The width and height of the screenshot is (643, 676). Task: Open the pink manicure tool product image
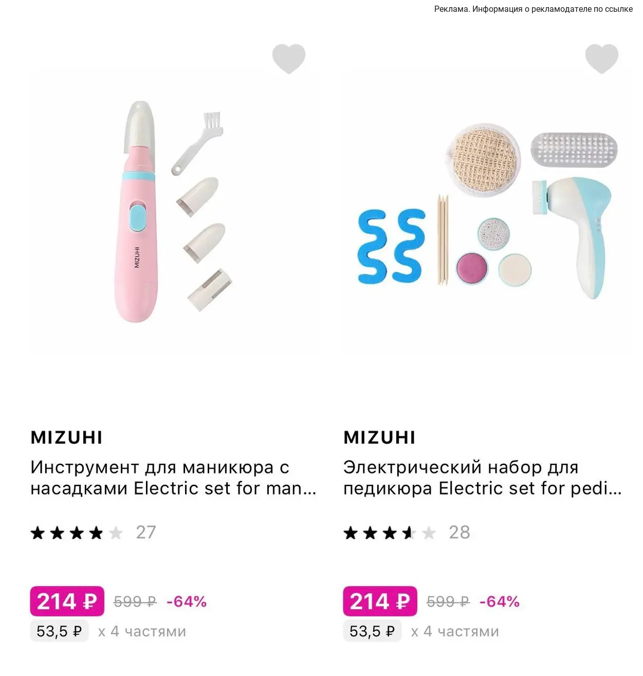pyautogui.click(x=173, y=212)
